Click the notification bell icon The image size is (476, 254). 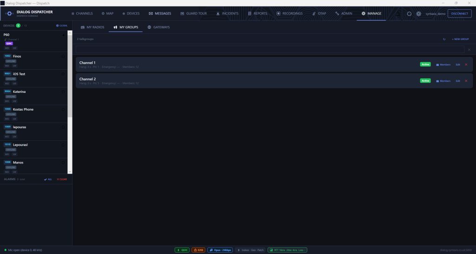[398, 13]
